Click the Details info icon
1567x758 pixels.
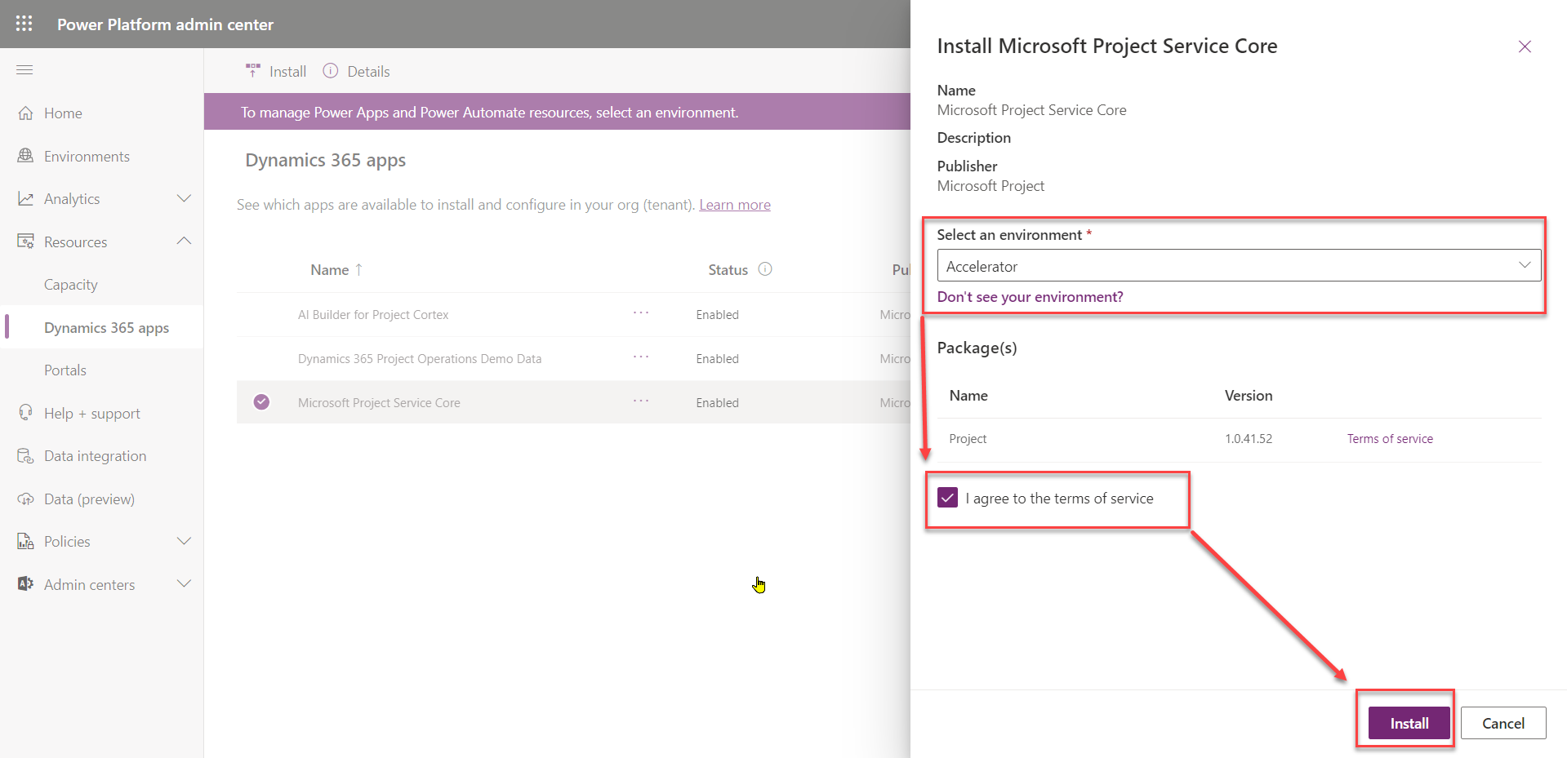(330, 71)
